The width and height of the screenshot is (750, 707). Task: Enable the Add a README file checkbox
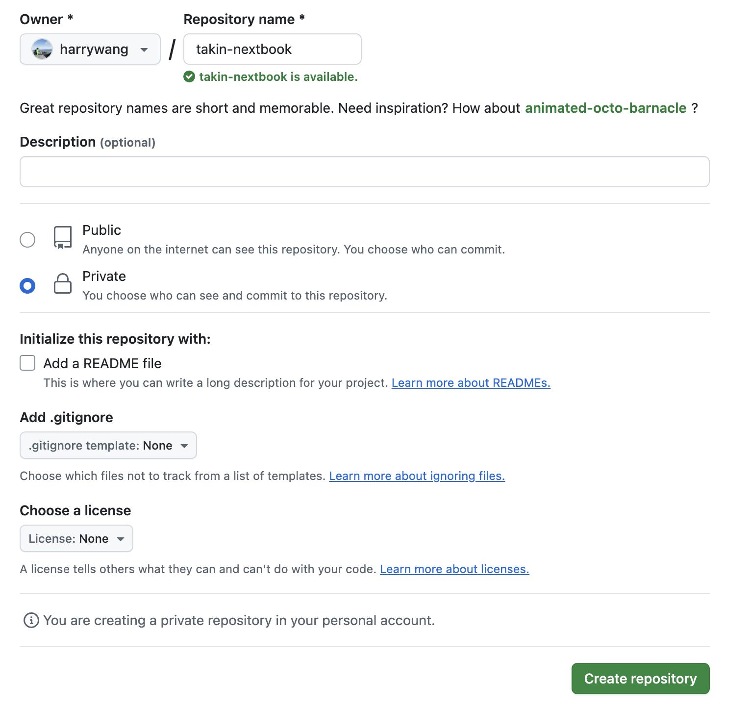[27, 363]
